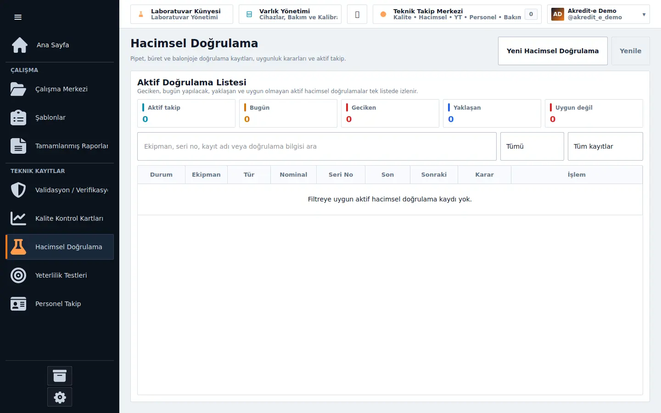661x413 pixels.
Task: Click the notification count badge 0
Action: (531, 14)
